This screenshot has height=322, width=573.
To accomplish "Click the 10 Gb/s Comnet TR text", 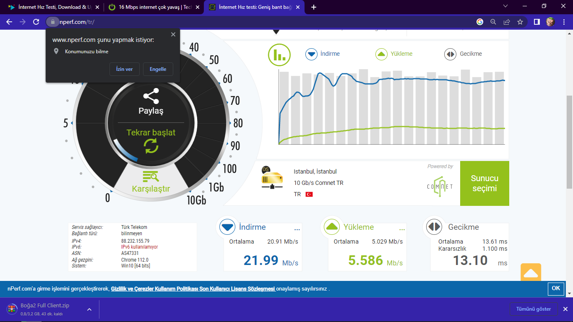I will tap(319, 183).
